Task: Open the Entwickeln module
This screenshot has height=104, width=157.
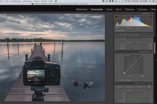Action: tap(97, 9)
